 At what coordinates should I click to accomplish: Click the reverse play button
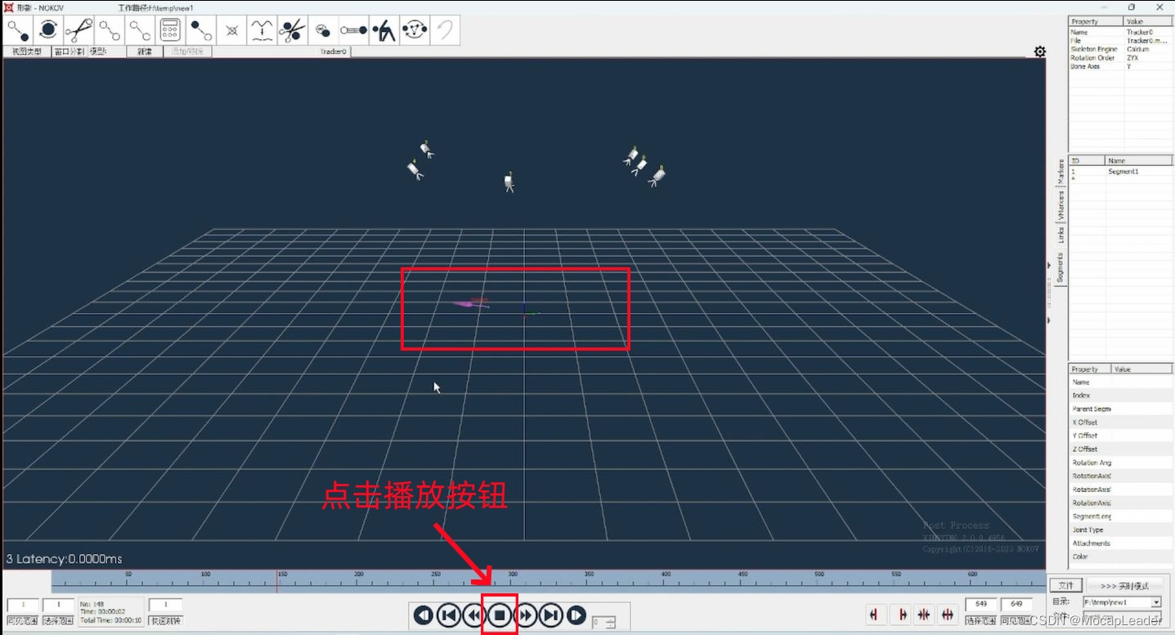point(423,615)
